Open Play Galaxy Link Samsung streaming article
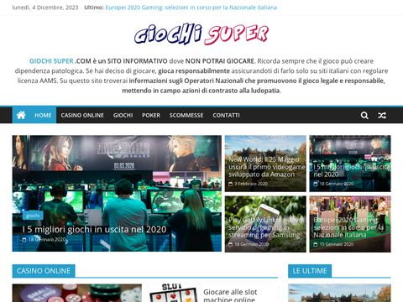The width and height of the screenshot is (403, 302). click(x=265, y=227)
